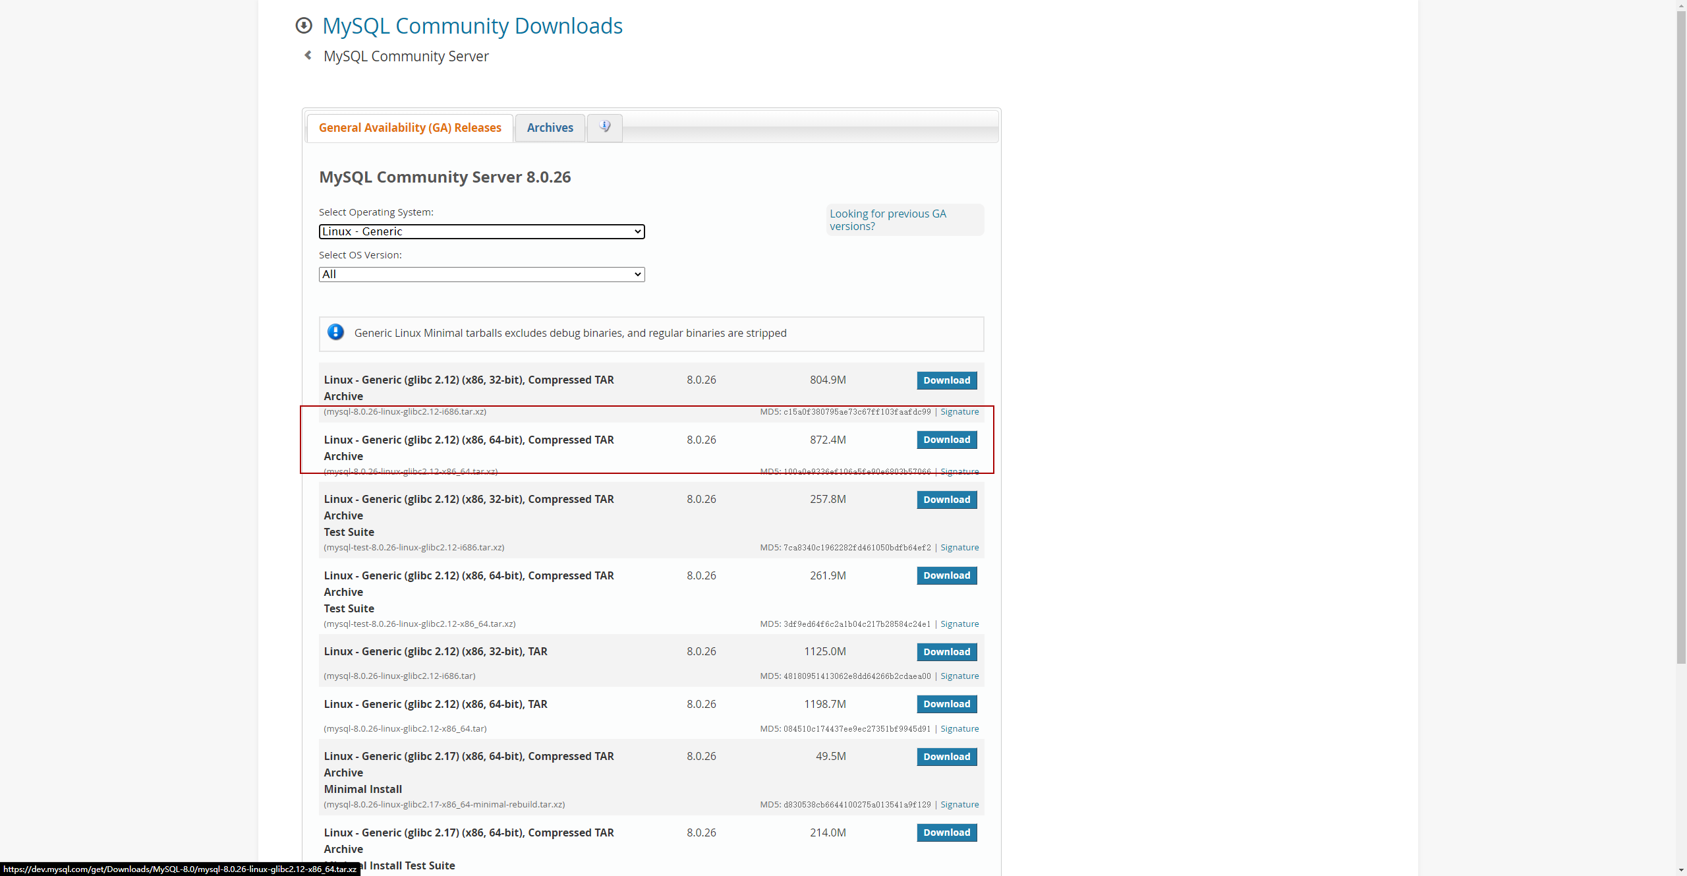The width and height of the screenshot is (1687, 876).
Task: Open Signature for mysql-8.0.26-linux-glibc2.12-i686.tar.xz
Action: [x=959, y=411]
